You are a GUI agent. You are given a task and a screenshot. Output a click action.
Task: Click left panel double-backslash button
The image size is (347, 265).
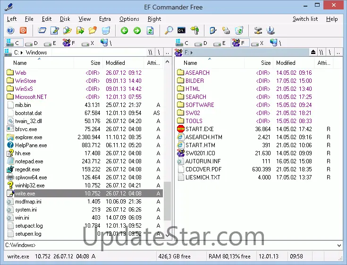coord(151,53)
